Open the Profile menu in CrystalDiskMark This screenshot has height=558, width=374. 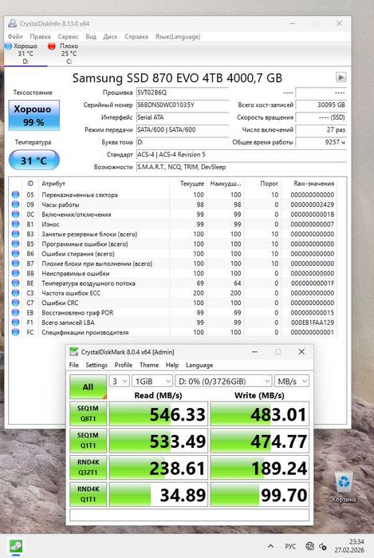click(124, 365)
